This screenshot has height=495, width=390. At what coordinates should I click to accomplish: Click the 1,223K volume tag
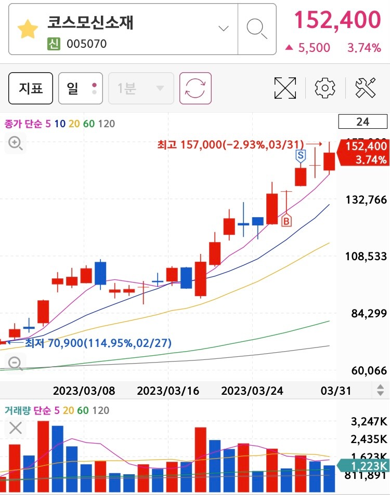[363, 465]
